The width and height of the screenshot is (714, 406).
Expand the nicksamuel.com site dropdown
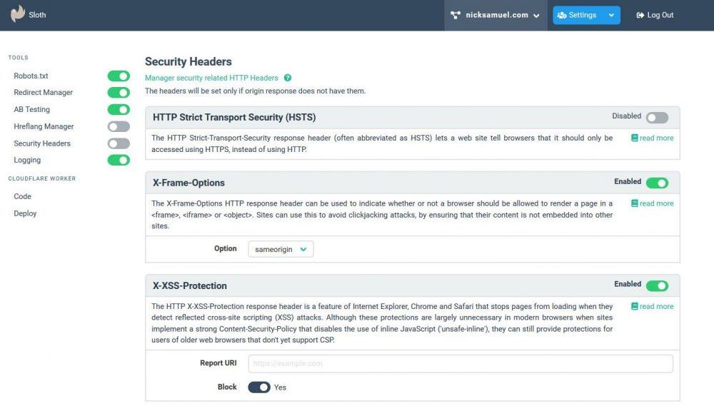[x=496, y=15]
